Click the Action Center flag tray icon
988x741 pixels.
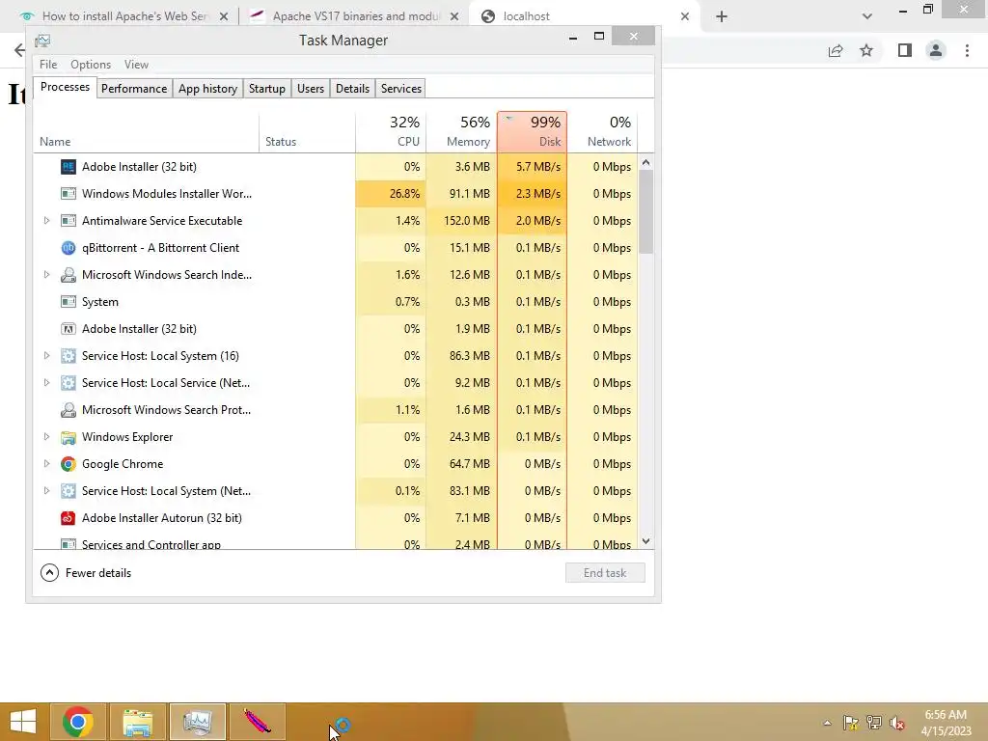point(850,723)
